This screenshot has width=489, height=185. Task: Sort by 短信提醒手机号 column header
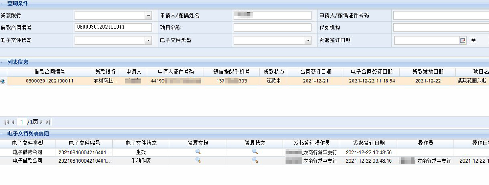[231, 72]
